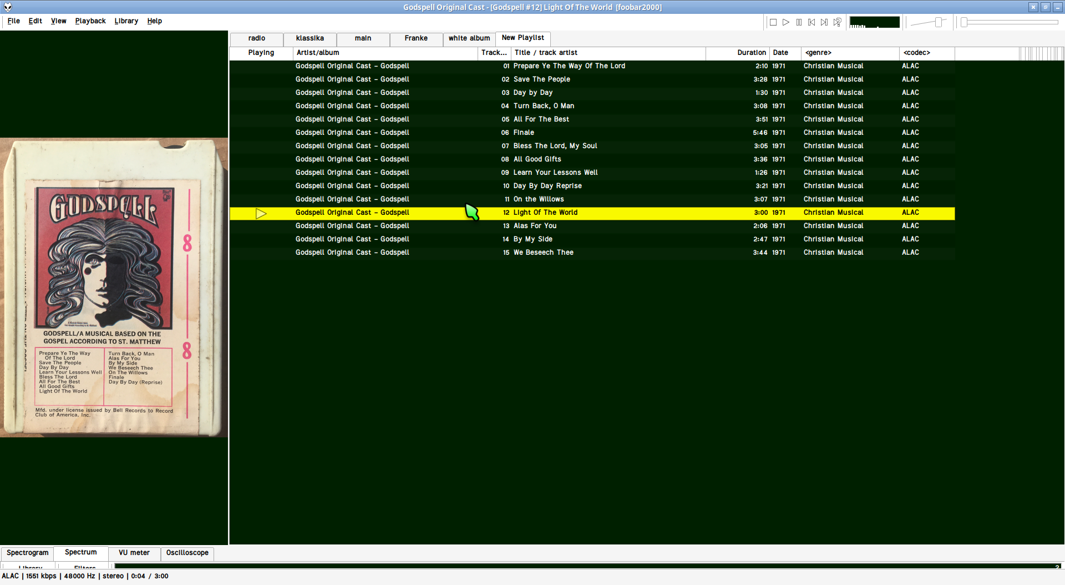The width and height of the screenshot is (1065, 585).
Task: Click highlighted track 'Light Of The World'
Action: point(592,213)
